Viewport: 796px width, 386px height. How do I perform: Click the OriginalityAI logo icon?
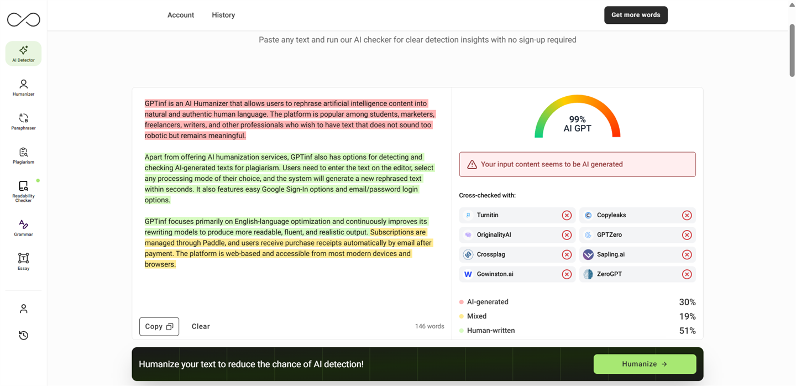[x=468, y=235]
